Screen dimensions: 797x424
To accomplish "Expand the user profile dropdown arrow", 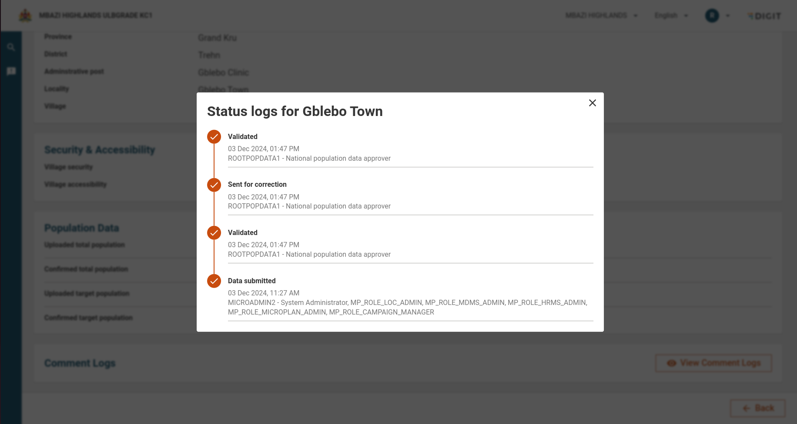I will [x=728, y=16].
